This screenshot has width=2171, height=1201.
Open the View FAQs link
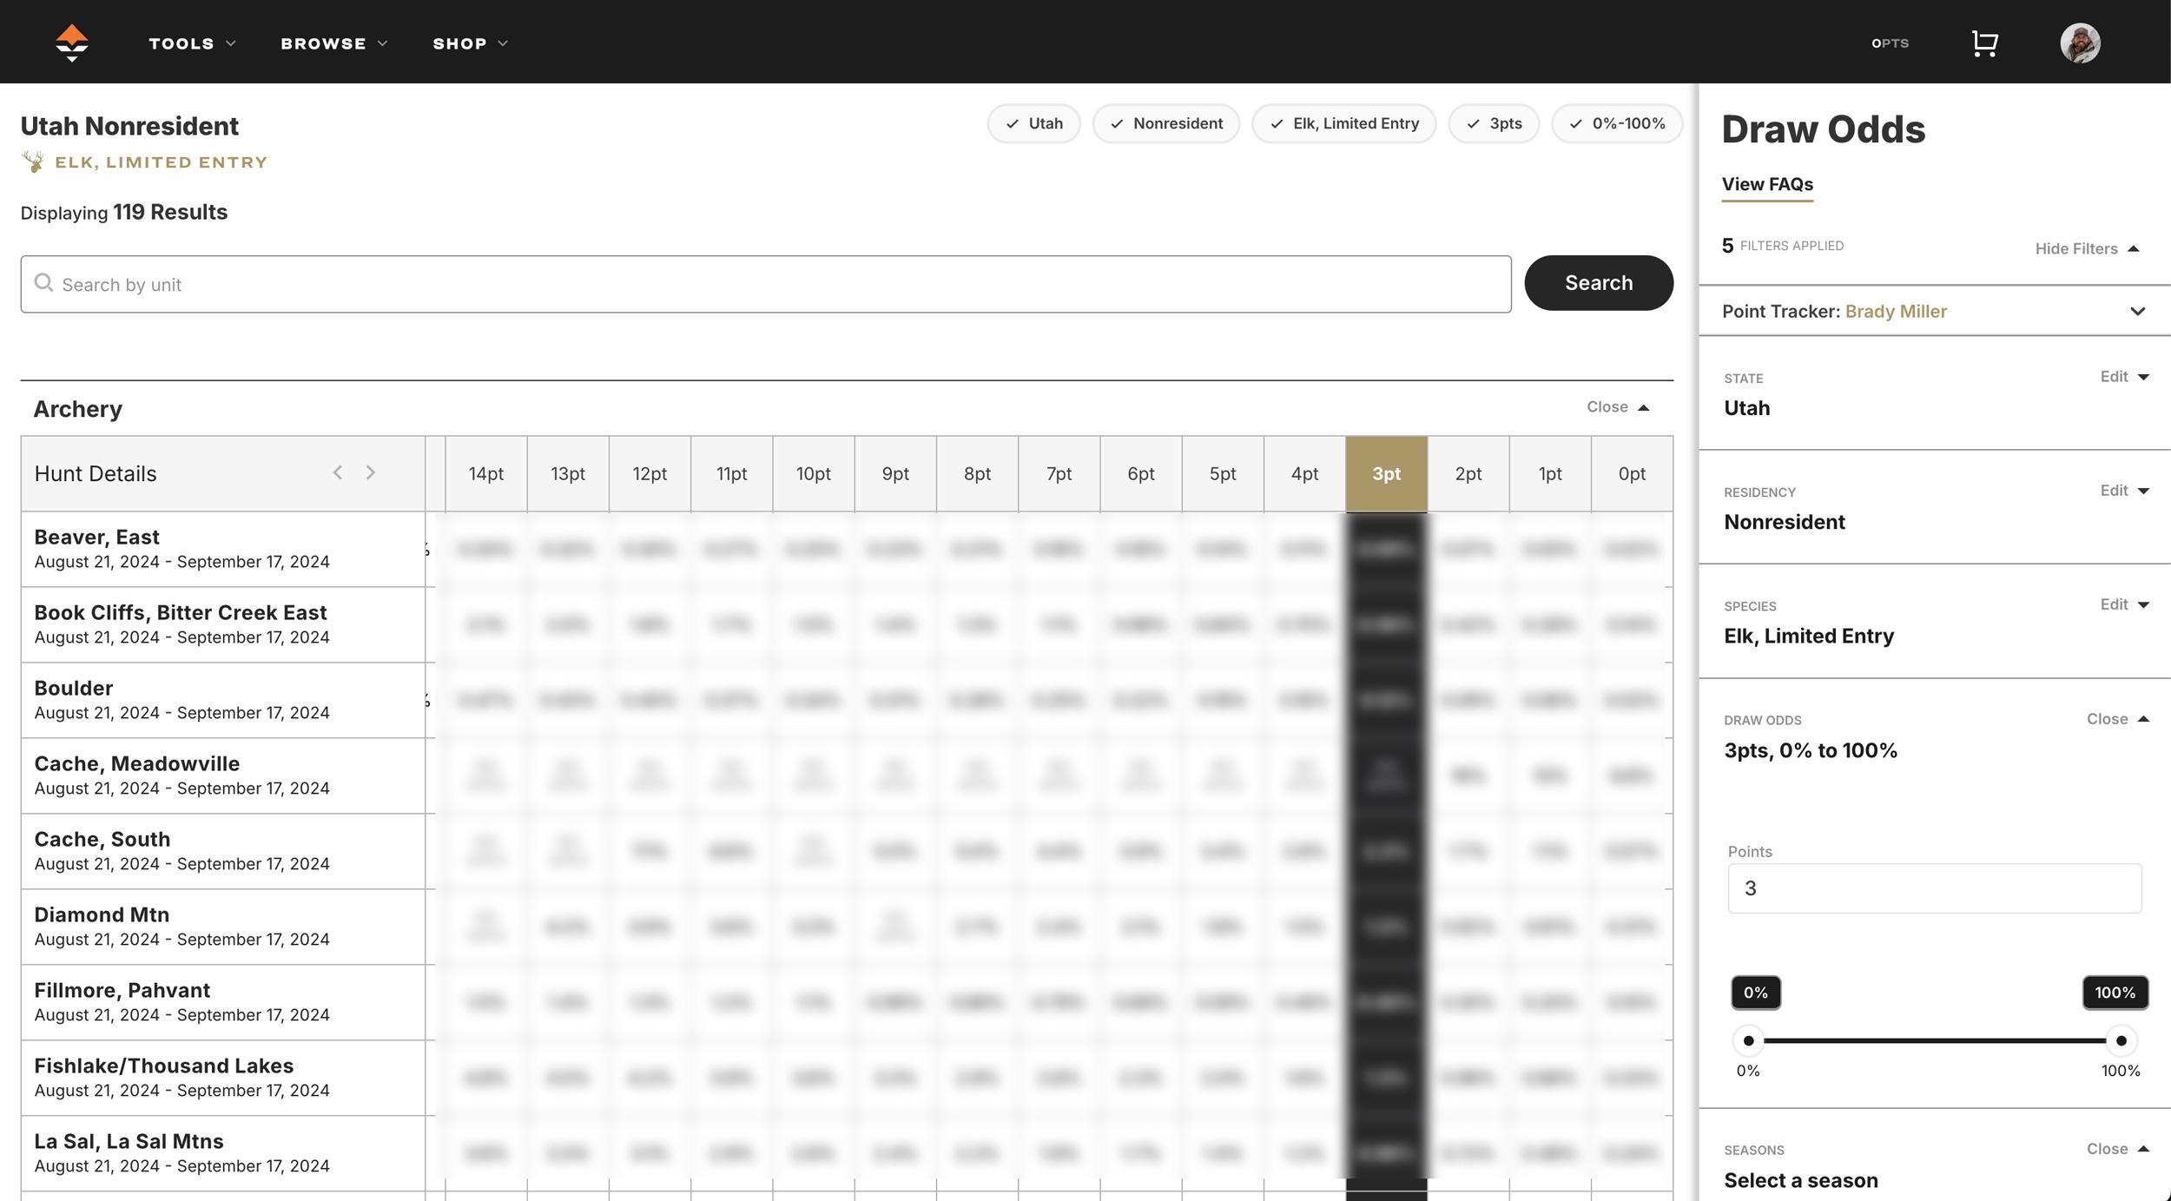tap(1766, 184)
